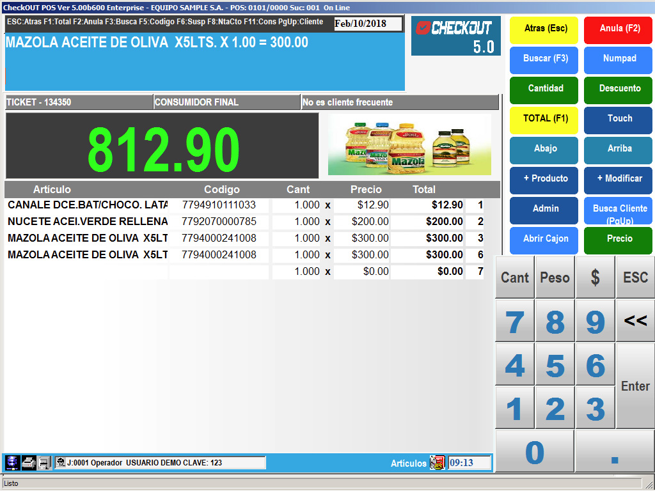Image resolution: width=655 pixels, height=491 pixels.
Task: Click the operator field USUARIO DEMO CLAVE
Action: 160,463
